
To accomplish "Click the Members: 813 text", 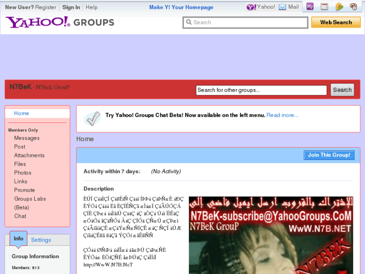I will tap(26, 267).
